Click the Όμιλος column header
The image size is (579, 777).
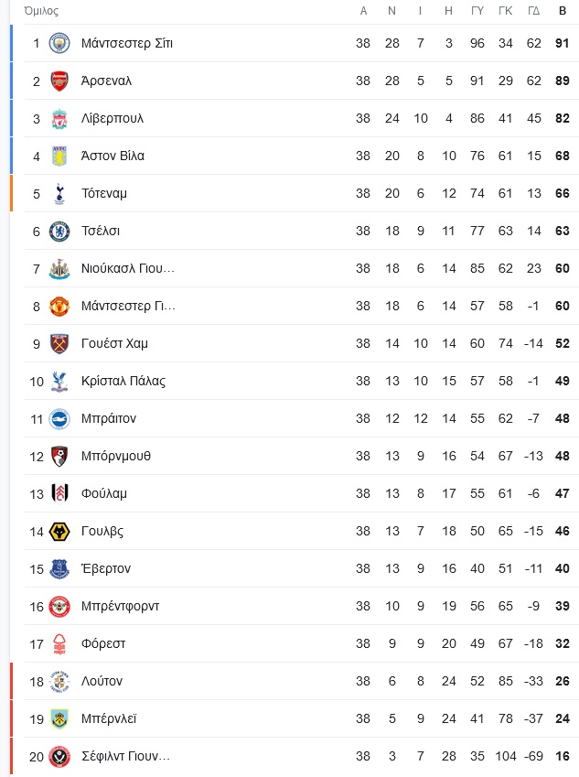click(x=41, y=10)
